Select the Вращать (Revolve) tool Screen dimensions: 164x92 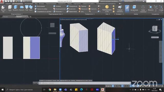[x=22, y=8]
